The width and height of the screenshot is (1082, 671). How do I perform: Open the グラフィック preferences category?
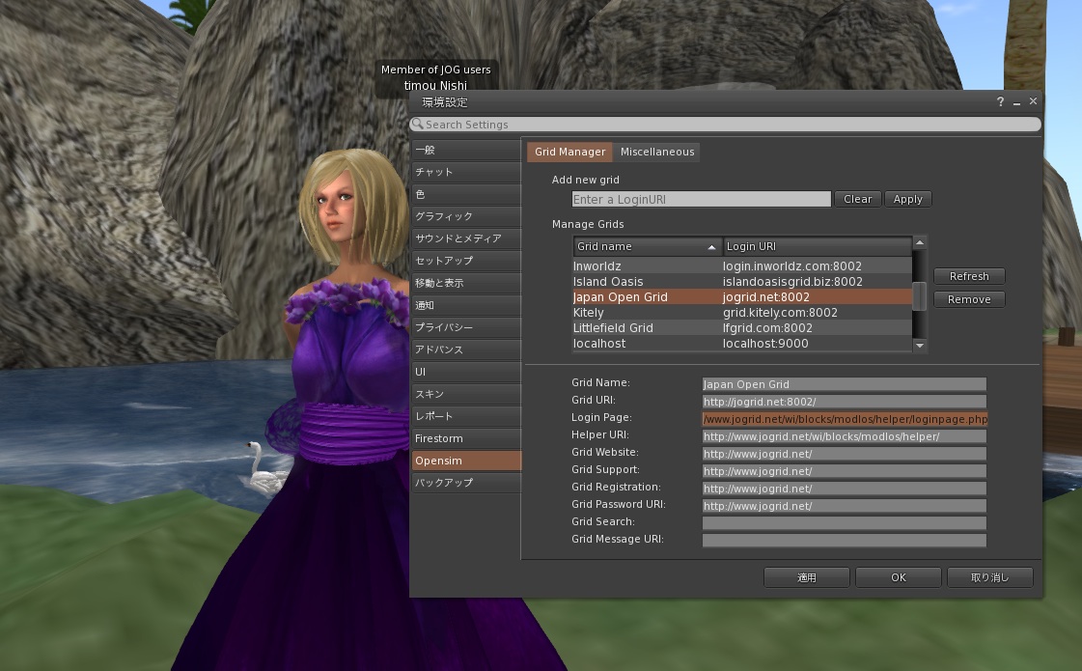click(x=466, y=216)
